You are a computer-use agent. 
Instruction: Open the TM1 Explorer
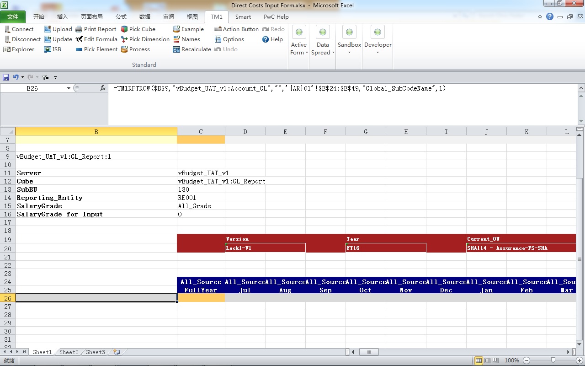pos(19,49)
